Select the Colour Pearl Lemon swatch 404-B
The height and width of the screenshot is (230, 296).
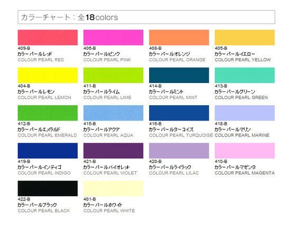click(48, 75)
